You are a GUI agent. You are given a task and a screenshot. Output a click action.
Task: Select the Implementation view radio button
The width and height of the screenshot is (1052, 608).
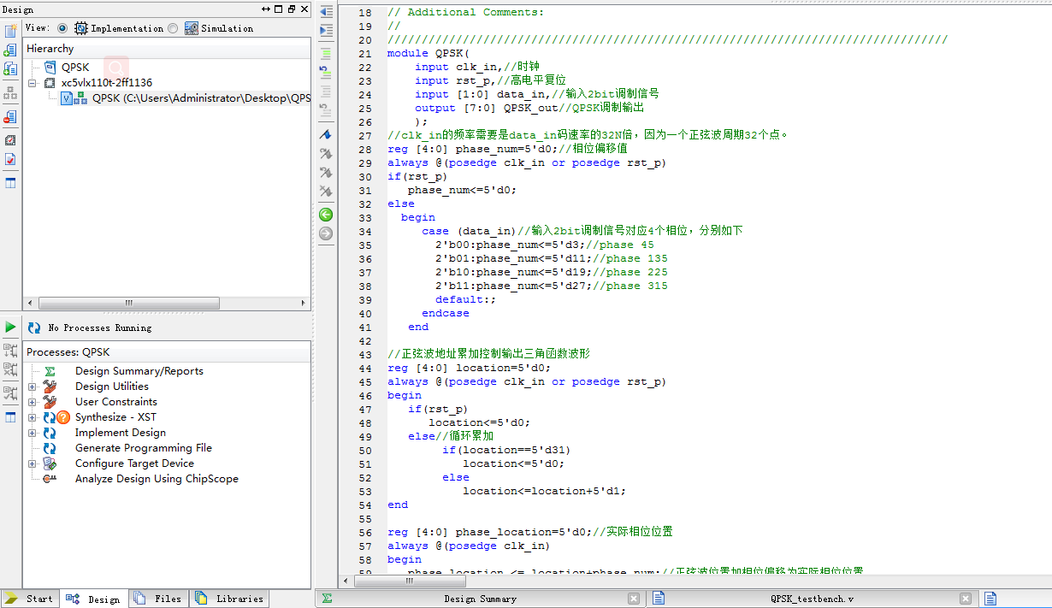62,28
